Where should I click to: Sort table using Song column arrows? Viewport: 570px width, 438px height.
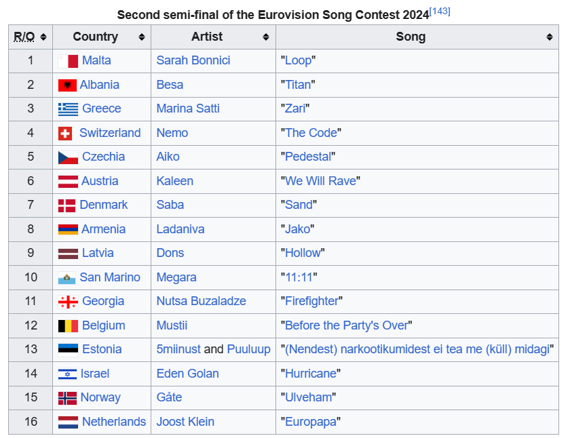coord(550,37)
